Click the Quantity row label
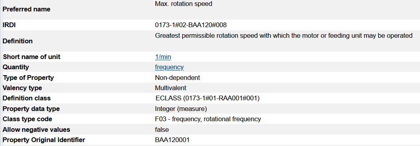 point(16,67)
